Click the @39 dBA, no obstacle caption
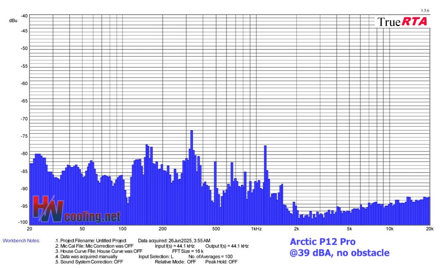The width and height of the screenshot is (441, 268). 339,253
